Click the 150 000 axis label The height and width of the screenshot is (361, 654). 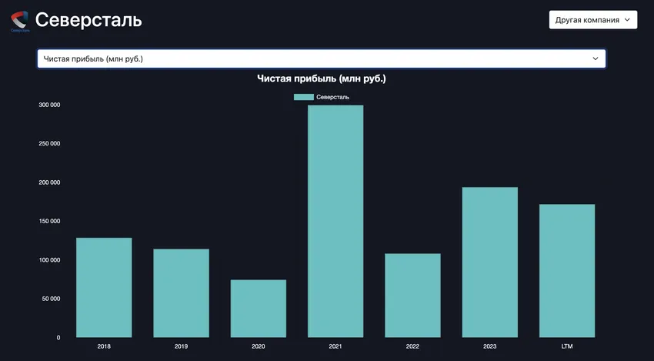(50, 221)
